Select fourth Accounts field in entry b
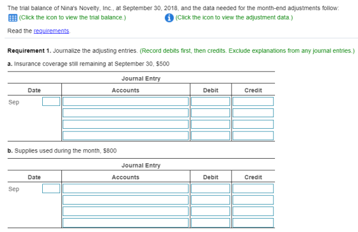 pos(125,222)
